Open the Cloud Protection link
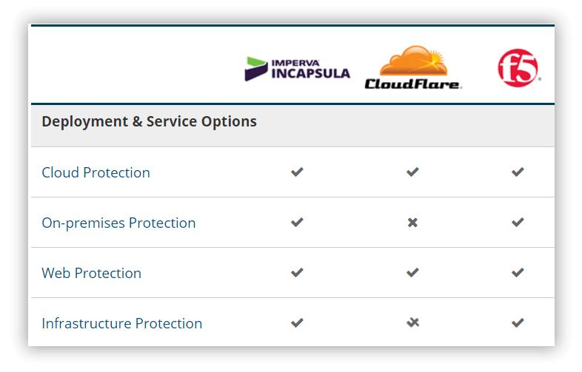582x372 pixels. click(x=96, y=172)
